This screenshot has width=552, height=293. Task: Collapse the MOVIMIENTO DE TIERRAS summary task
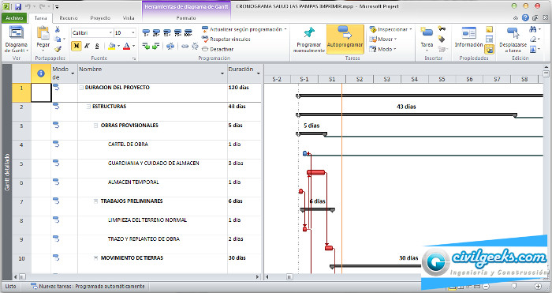95,258
